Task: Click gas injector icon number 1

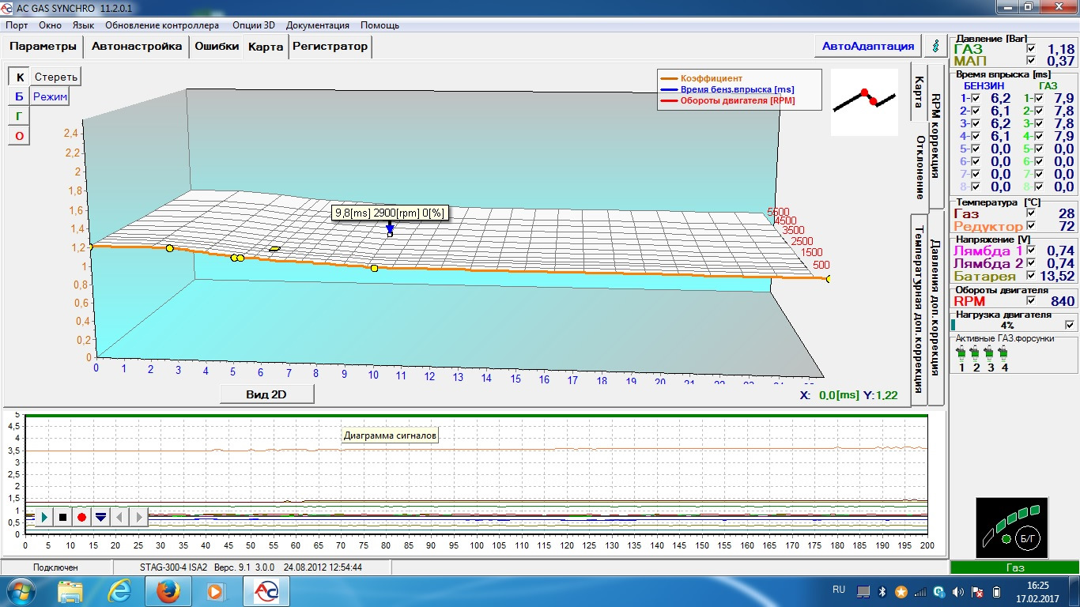Action: pos(961,352)
